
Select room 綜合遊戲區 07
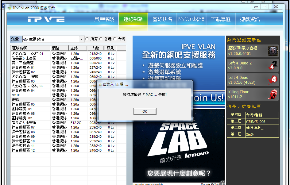pyautogui.click(x=68, y=127)
